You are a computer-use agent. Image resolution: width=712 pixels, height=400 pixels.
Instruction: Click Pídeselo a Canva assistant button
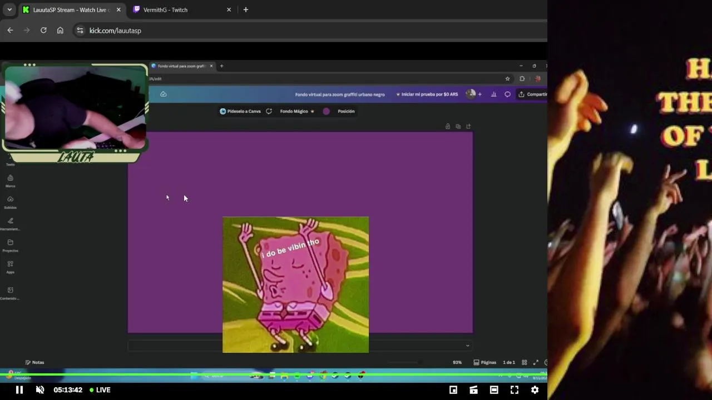pyautogui.click(x=240, y=111)
